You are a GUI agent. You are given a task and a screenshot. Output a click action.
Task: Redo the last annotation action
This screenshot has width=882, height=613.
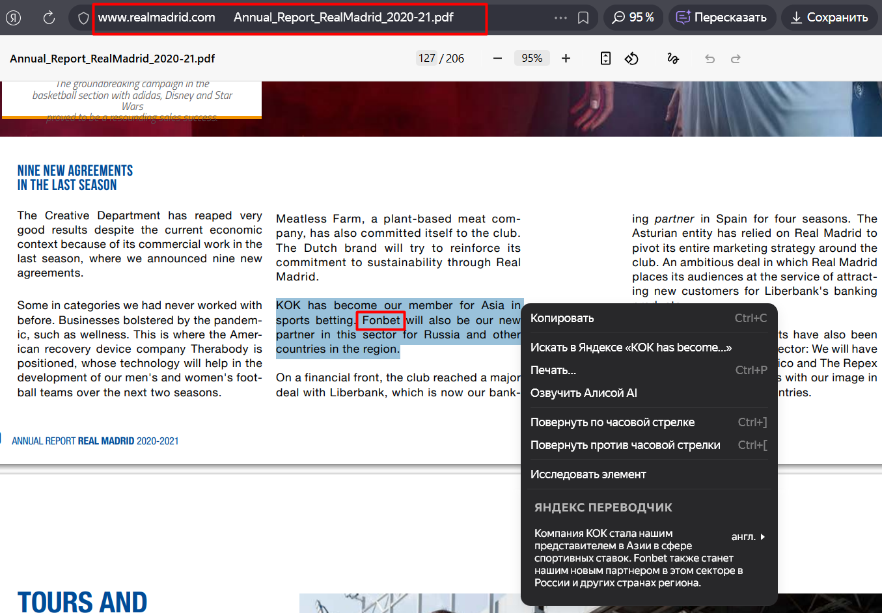coord(736,59)
